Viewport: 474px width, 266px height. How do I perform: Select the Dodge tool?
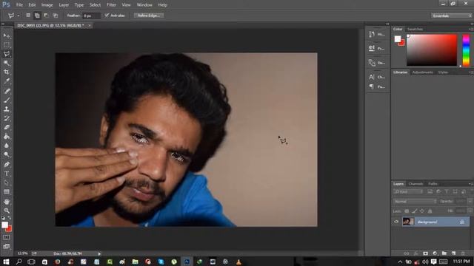(x=7, y=154)
